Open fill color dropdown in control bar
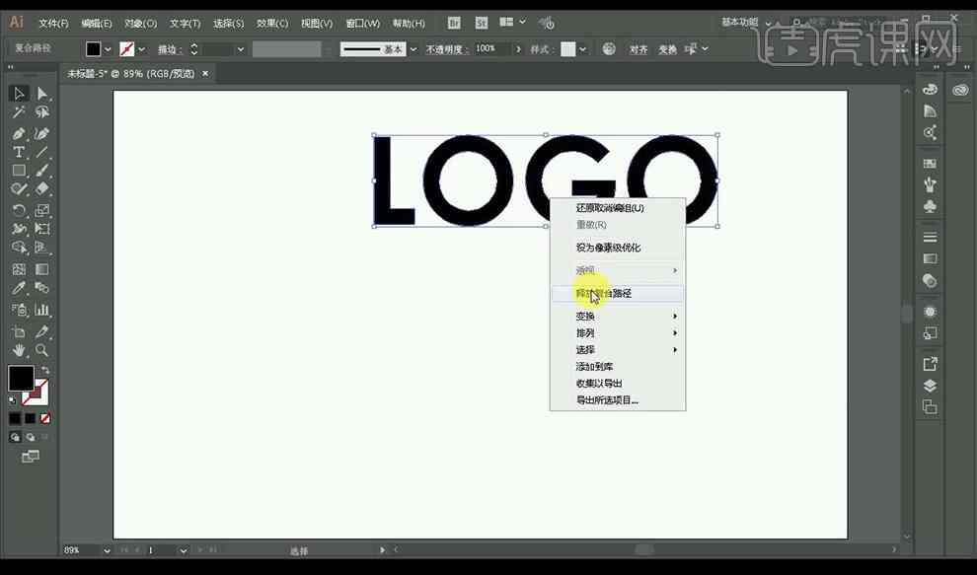 point(108,49)
